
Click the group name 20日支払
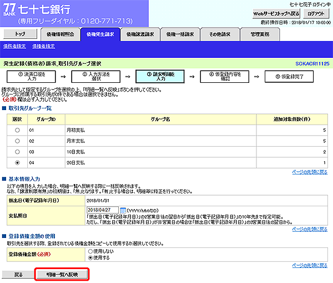click(x=76, y=163)
